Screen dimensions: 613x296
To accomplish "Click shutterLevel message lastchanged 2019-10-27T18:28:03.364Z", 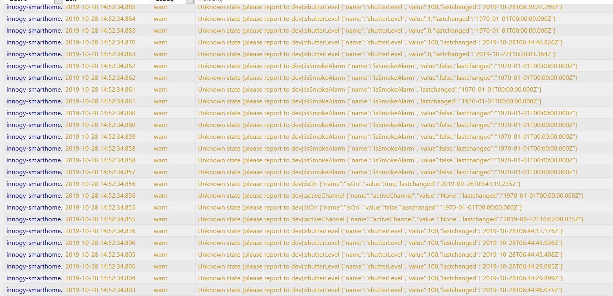I will (x=377, y=54).
